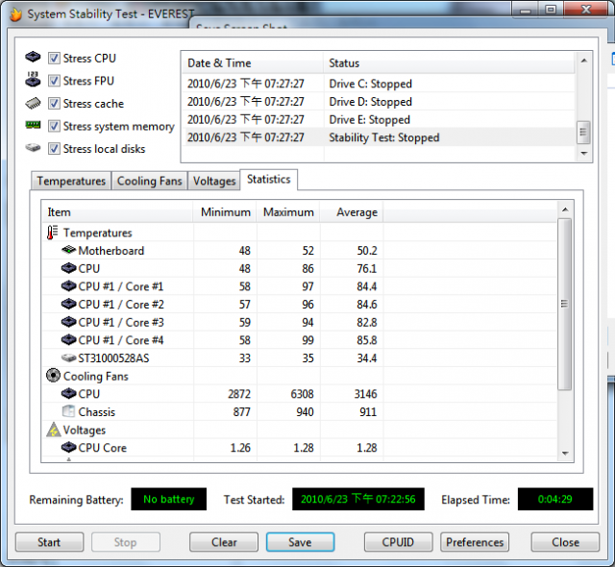Click the Start button
Screen dimensions: 615x567
(49, 542)
